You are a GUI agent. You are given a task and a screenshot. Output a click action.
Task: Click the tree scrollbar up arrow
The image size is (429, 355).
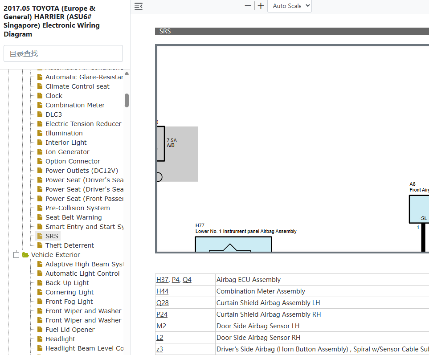point(127,73)
